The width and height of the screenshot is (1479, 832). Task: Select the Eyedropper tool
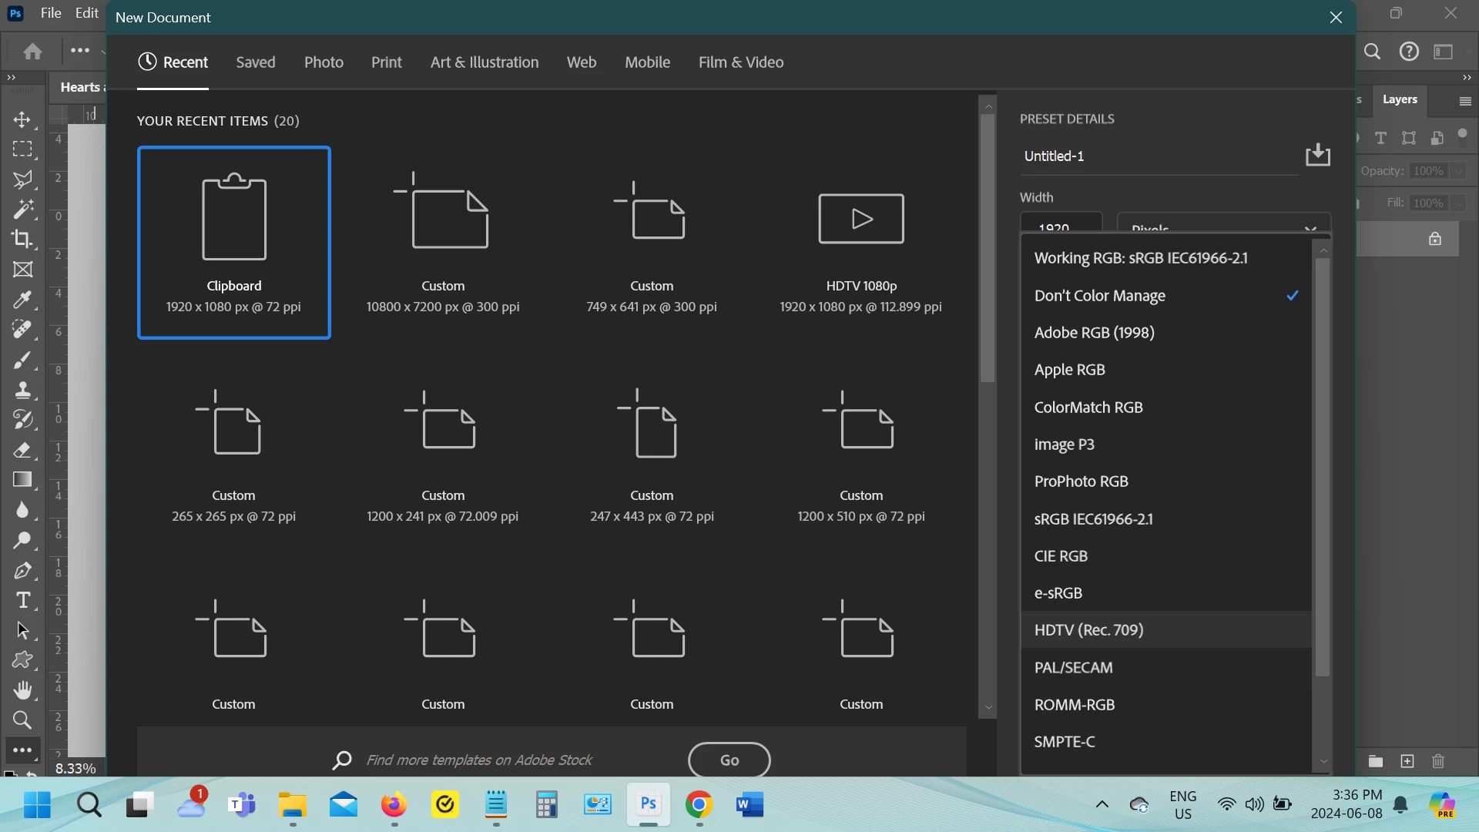22,299
